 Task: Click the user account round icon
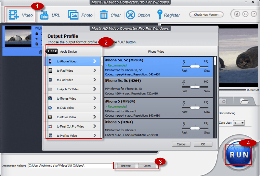pos(237,14)
